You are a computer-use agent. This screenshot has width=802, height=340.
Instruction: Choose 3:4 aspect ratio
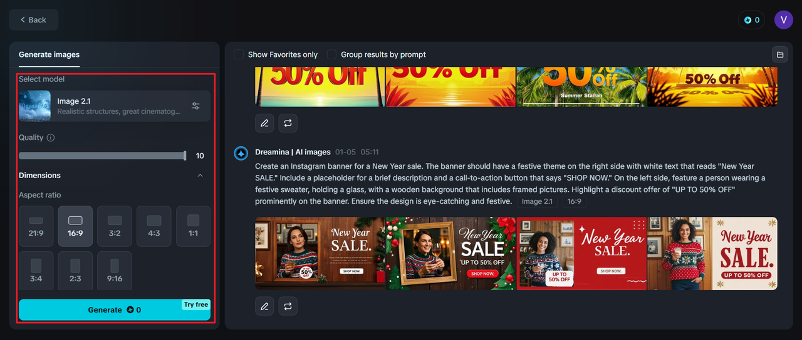[x=36, y=271]
